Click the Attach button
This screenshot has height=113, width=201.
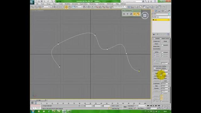coord(156,44)
